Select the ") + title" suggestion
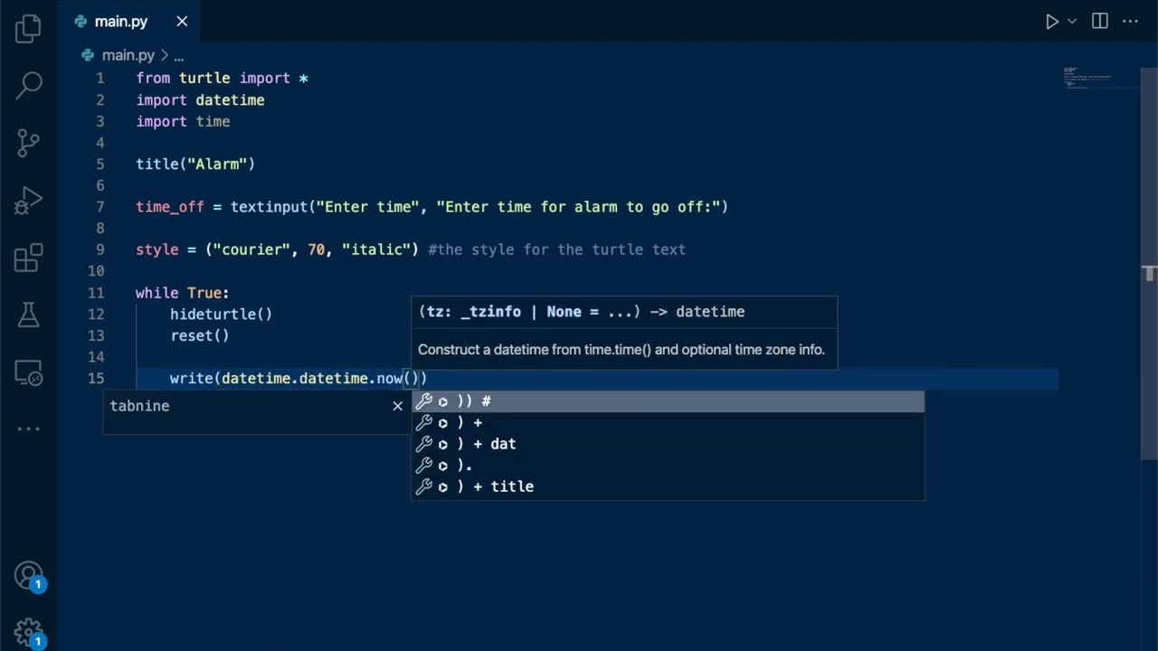This screenshot has height=651, width=1158. coord(669,486)
